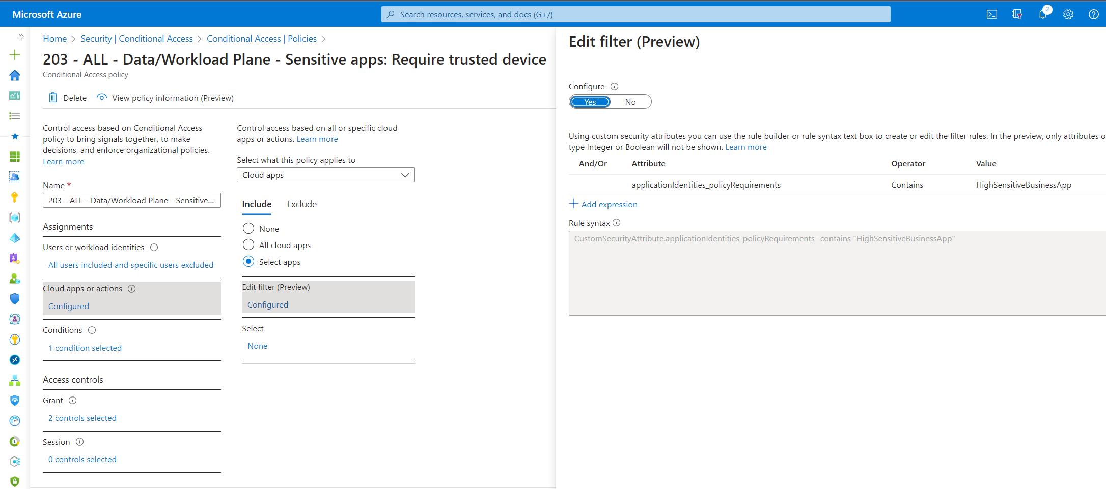Select All cloud apps radio button
This screenshot has height=489, width=1106.
248,244
